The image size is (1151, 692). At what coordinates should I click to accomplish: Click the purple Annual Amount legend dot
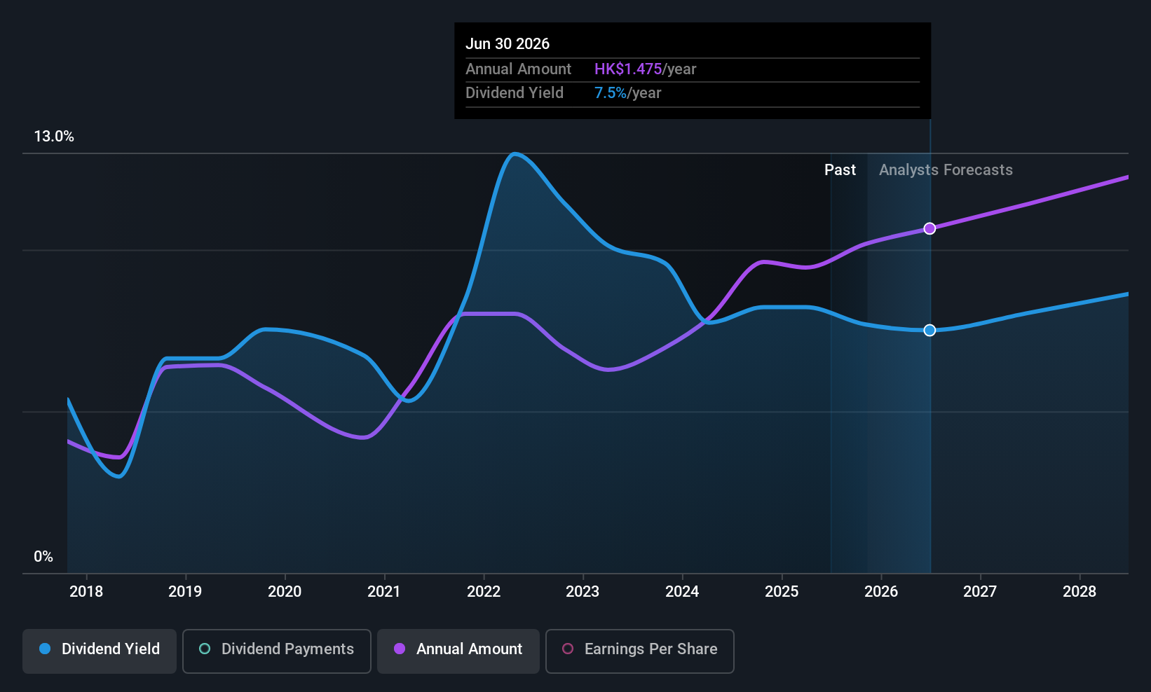pyautogui.click(x=399, y=650)
